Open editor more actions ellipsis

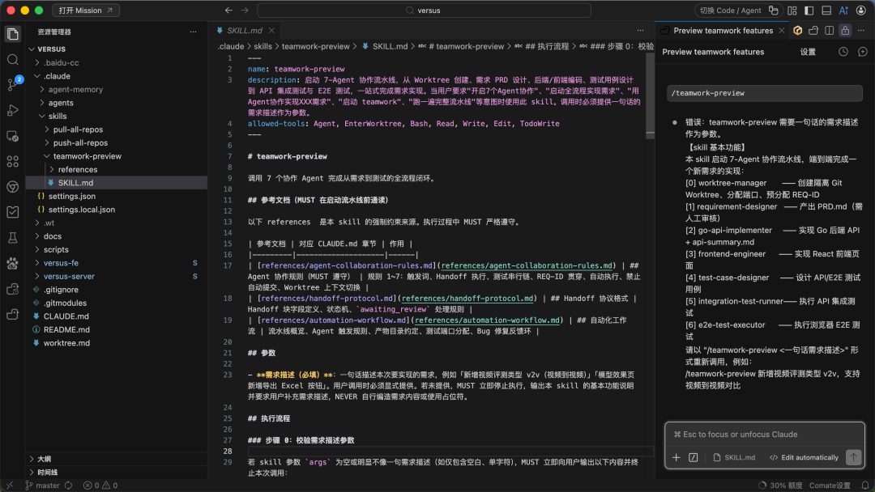(x=640, y=31)
